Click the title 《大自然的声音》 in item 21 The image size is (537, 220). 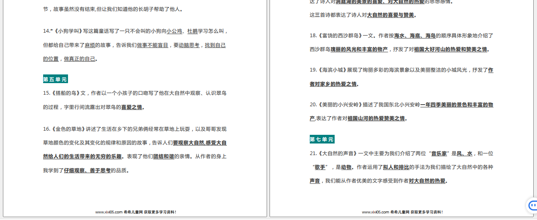click(337, 153)
